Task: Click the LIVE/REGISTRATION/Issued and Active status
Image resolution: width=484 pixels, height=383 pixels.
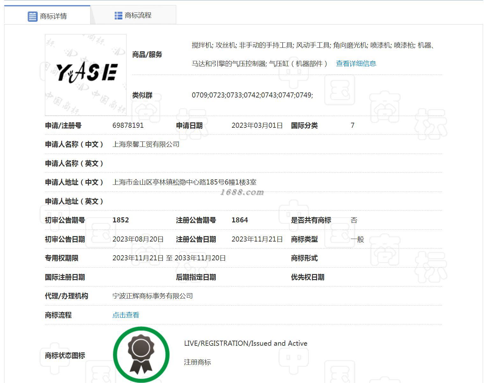Action: pos(246,343)
